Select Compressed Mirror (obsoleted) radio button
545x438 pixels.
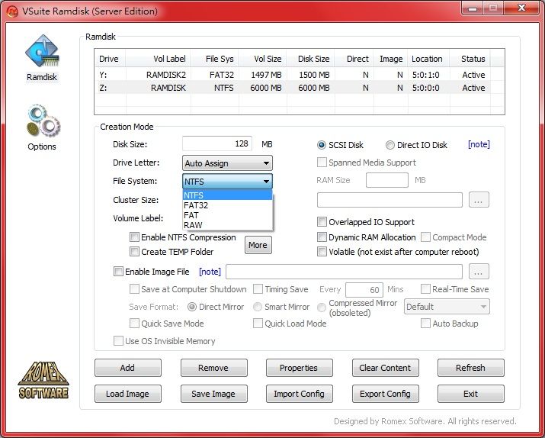click(x=322, y=308)
